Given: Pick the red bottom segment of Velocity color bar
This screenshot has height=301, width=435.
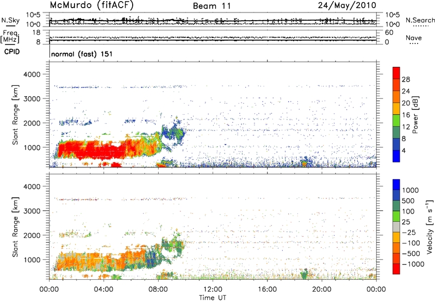Looking at the screenshot, I should point(396,269).
